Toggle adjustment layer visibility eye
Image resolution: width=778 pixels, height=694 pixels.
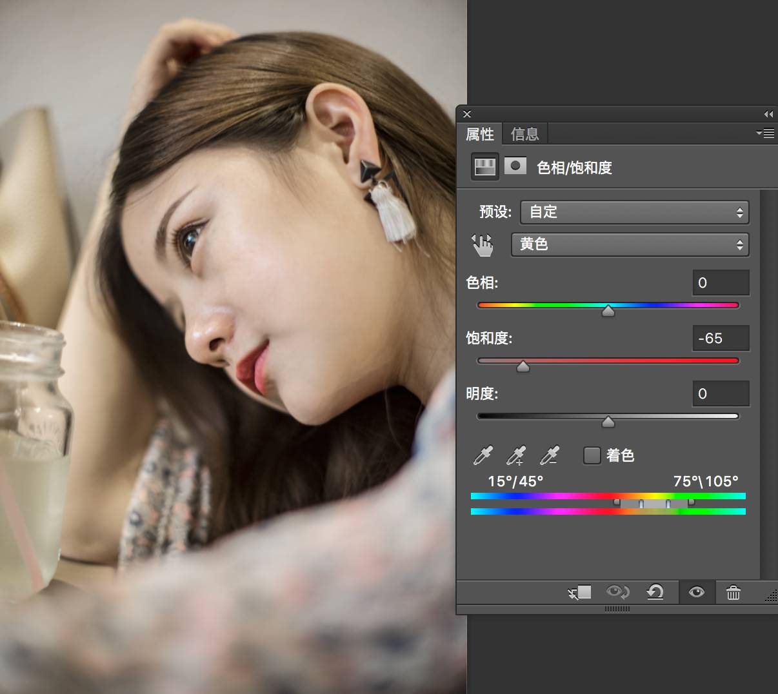coord(697,592)
